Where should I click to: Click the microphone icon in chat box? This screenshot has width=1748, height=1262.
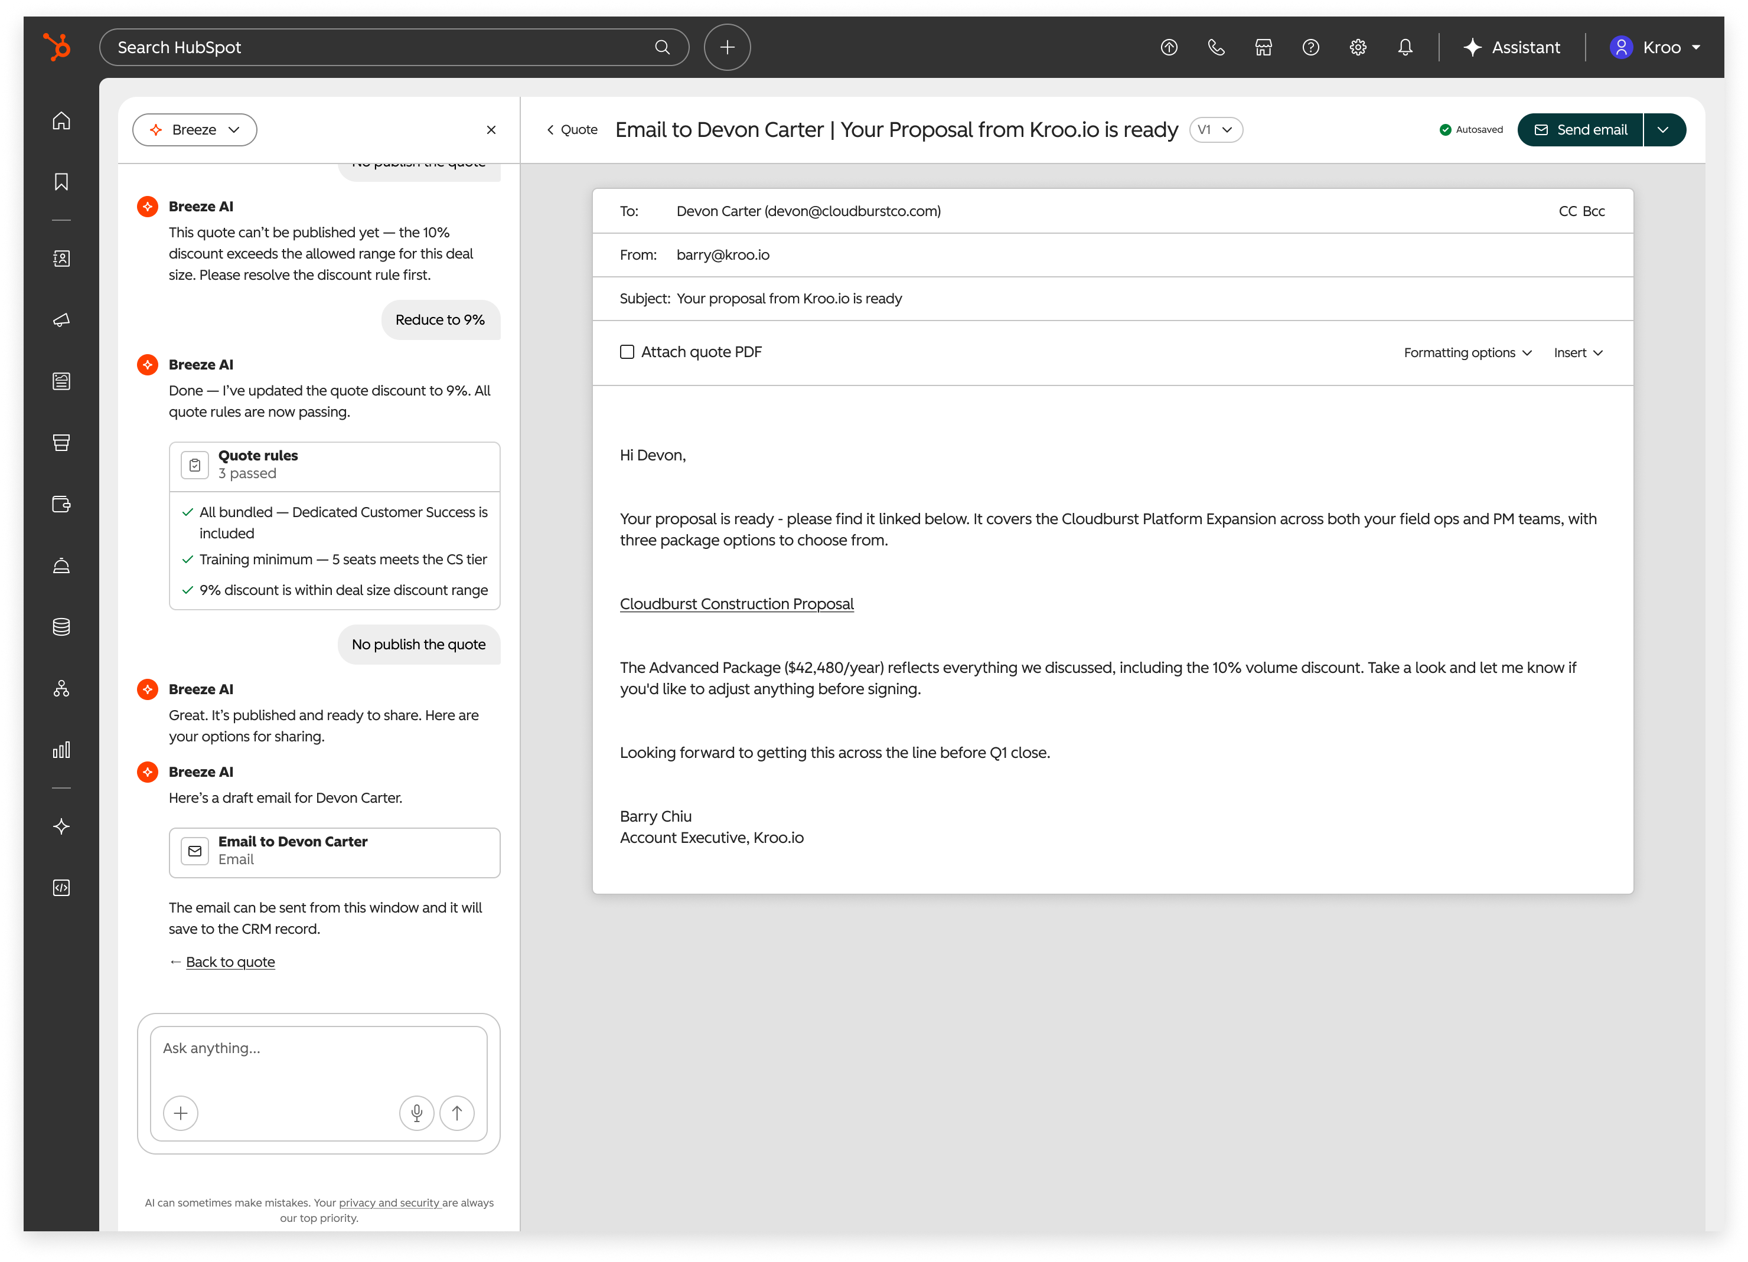click(417, 1113)
